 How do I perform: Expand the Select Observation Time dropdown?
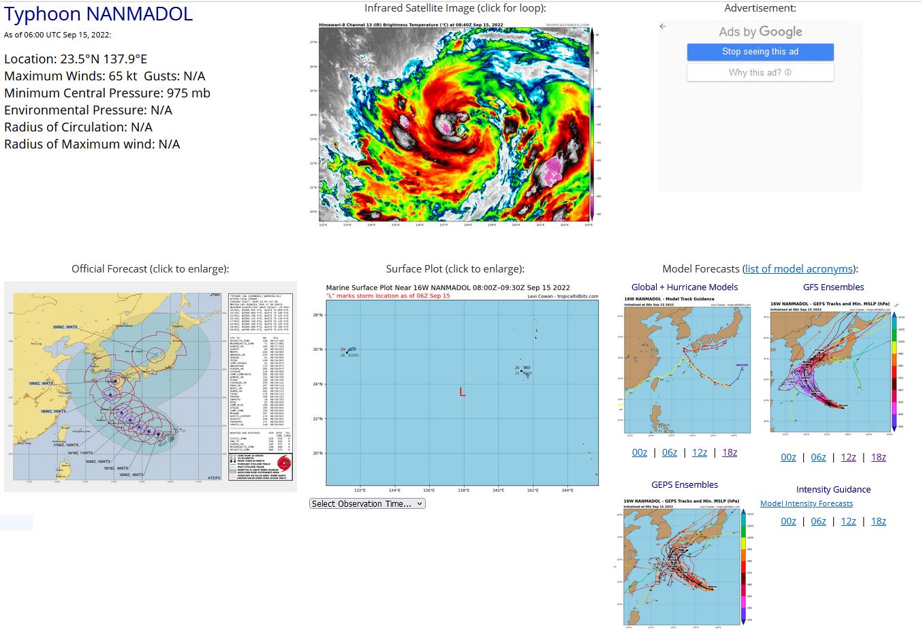coord(367,504)
